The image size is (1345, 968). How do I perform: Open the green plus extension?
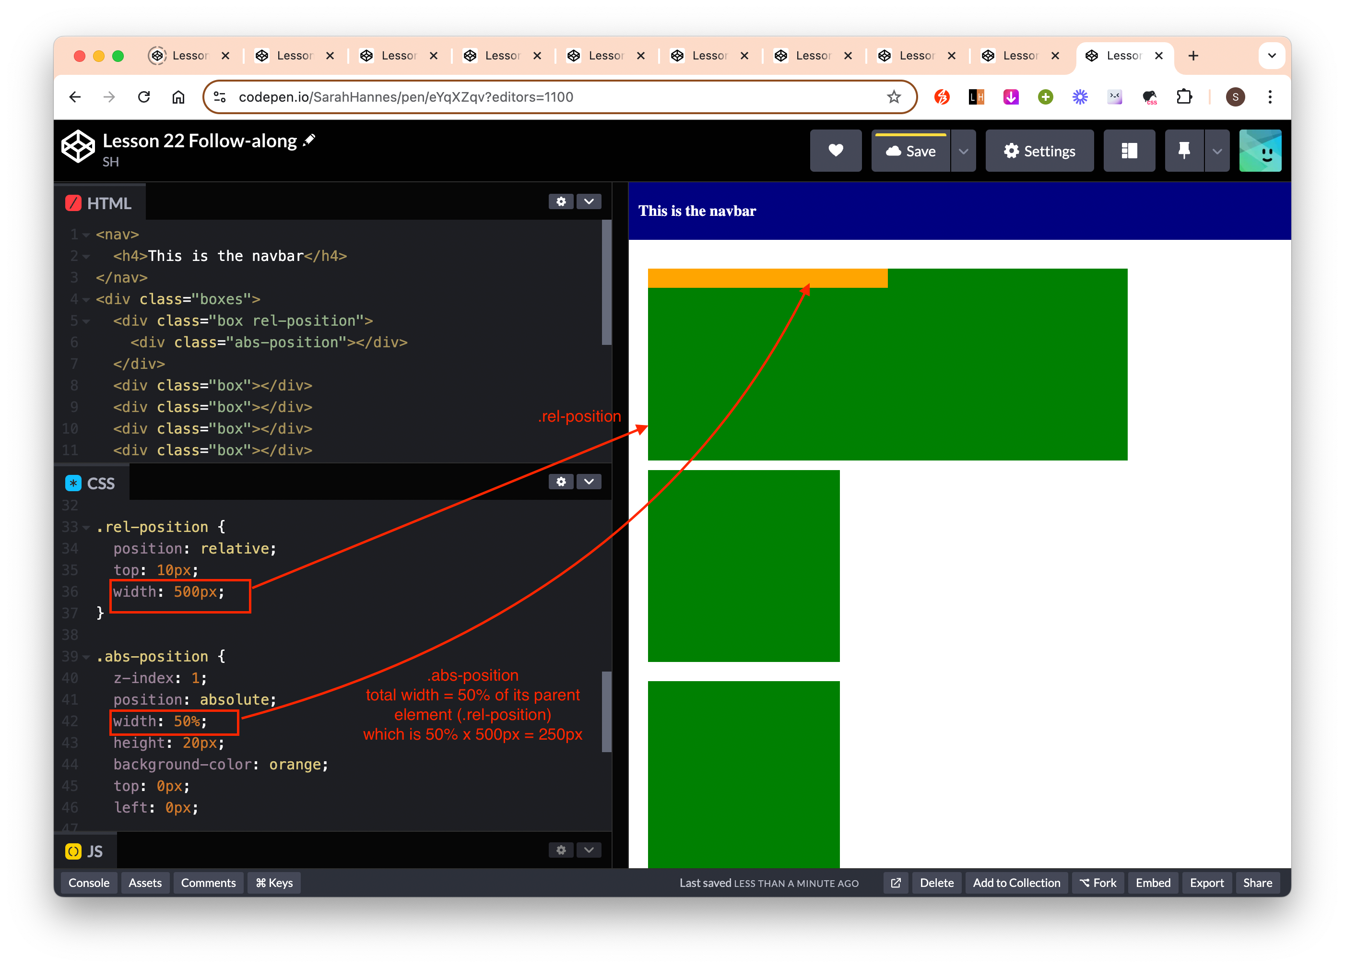point(1046,97)
